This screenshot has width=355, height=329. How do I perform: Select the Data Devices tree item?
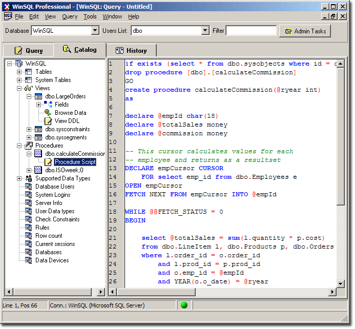(52, 260)
